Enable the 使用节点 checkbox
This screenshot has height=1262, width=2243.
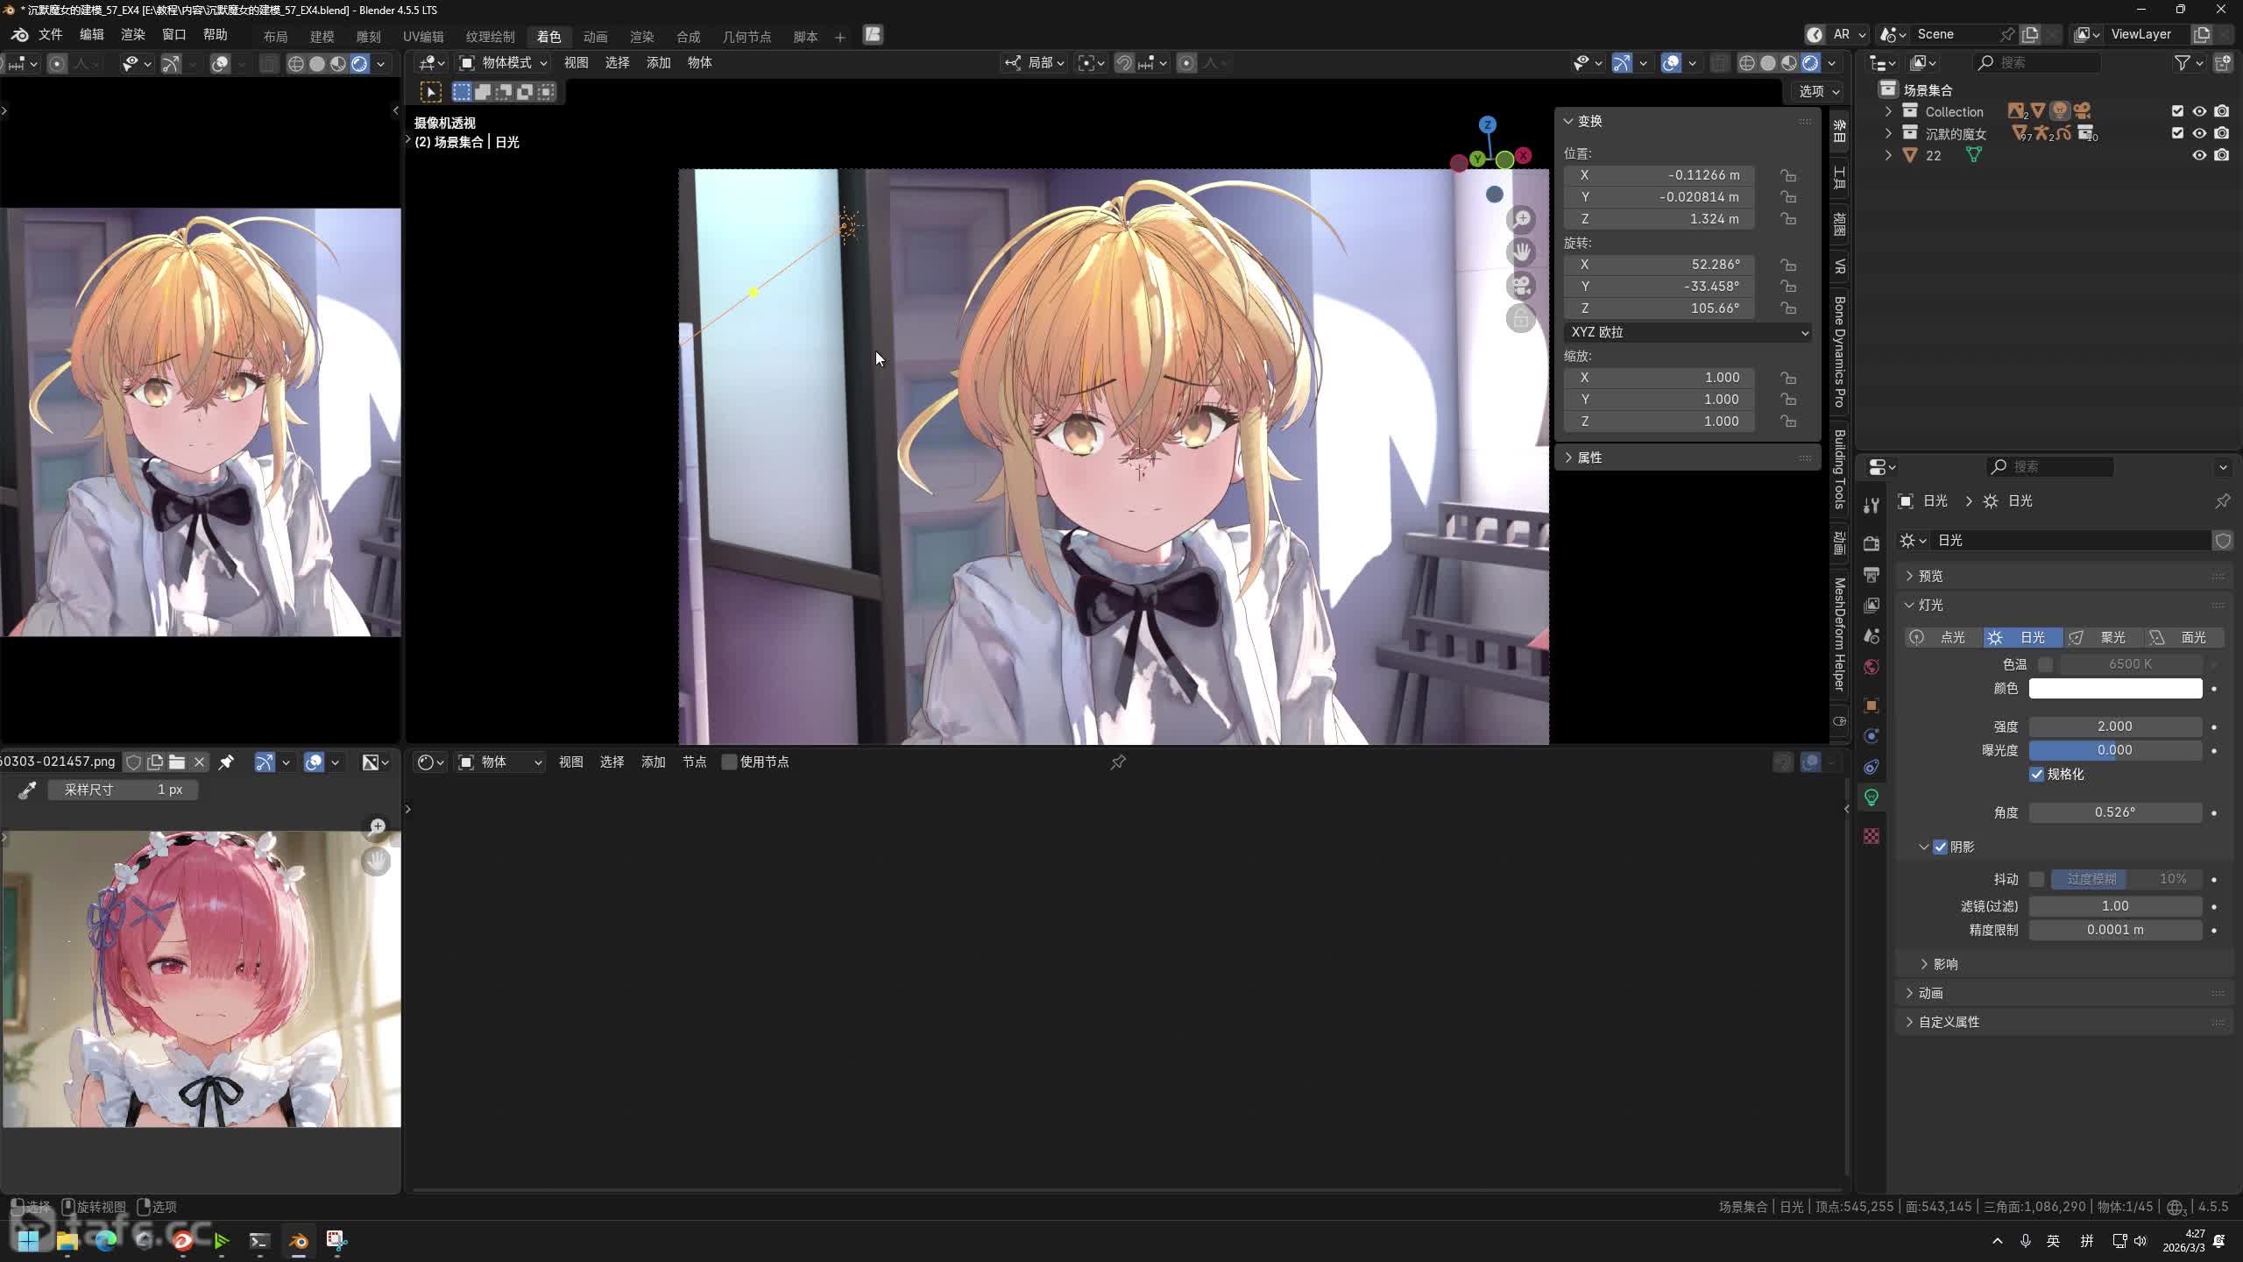729,762
